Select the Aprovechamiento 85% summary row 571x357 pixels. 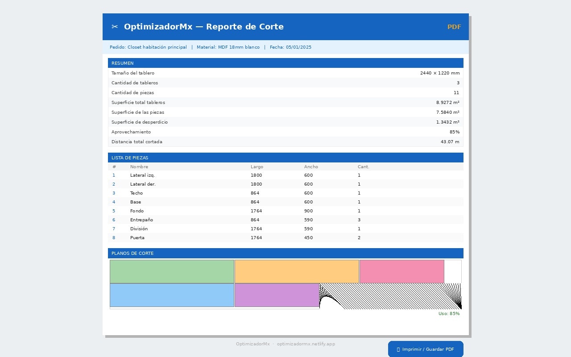pos(285,132)
